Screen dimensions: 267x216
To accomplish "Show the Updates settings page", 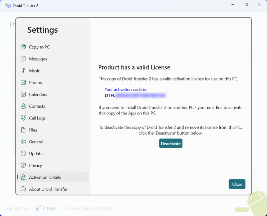I will point(53,154).
